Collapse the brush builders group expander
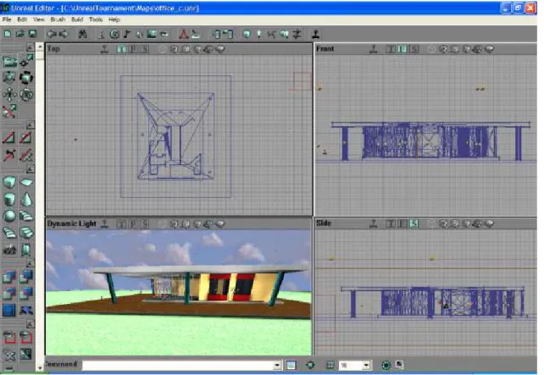This screenshot has height=375, width=544. (x=31, y=169)
